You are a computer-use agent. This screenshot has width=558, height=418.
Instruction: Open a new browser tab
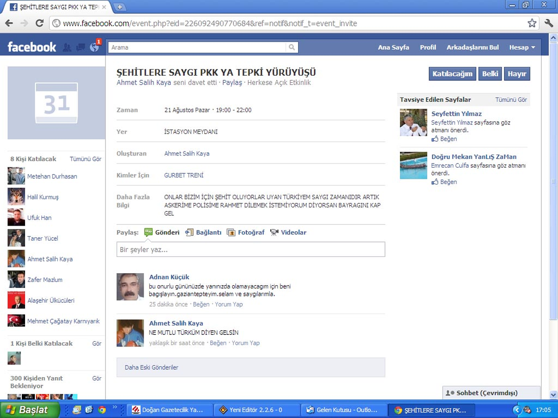[x=120, y=7]
